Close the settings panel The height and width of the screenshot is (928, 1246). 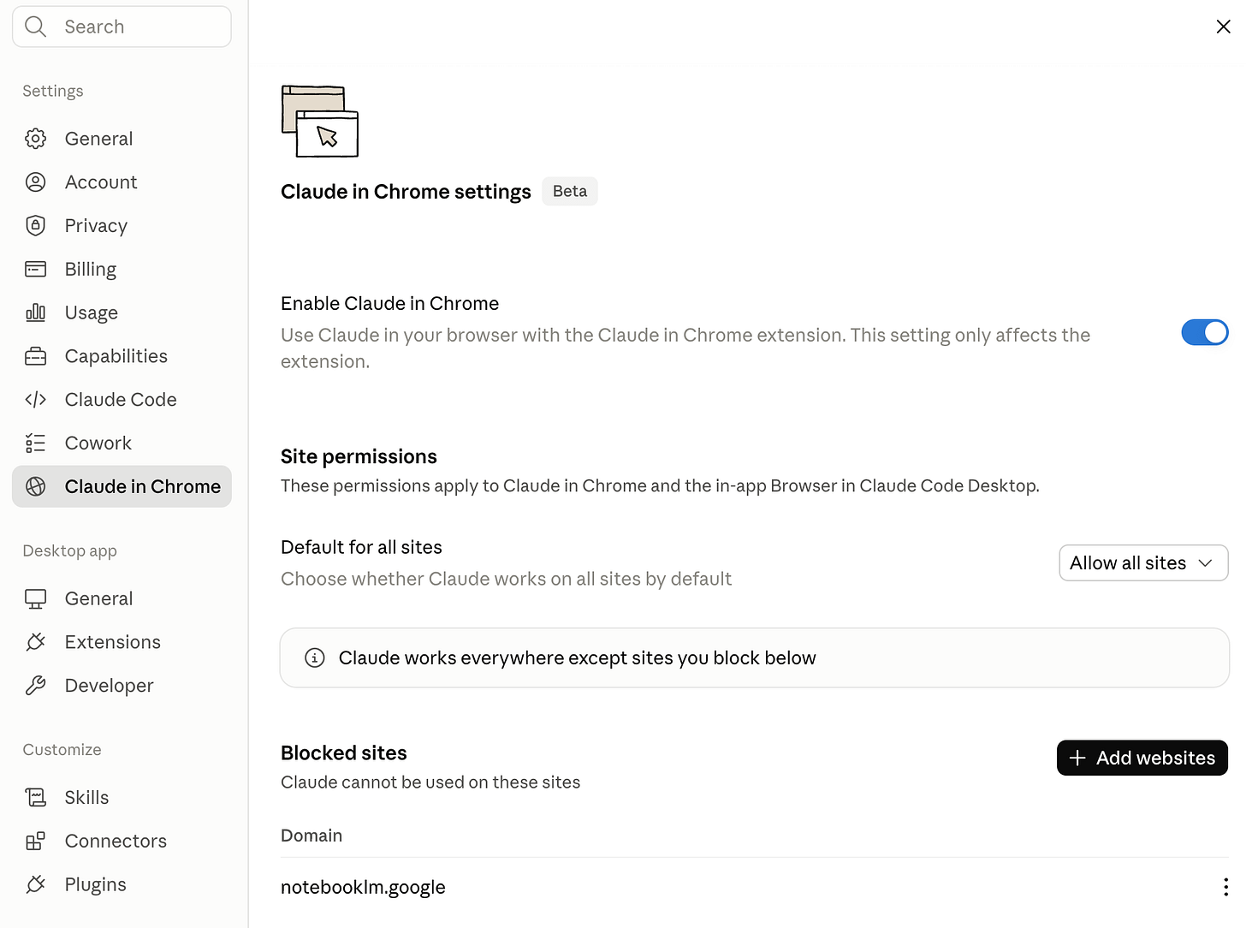coord(1223,27)
